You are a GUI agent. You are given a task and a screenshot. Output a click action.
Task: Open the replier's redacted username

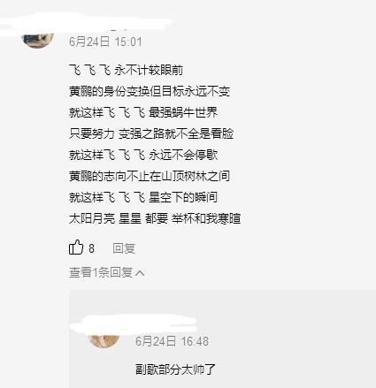(134, 324)
